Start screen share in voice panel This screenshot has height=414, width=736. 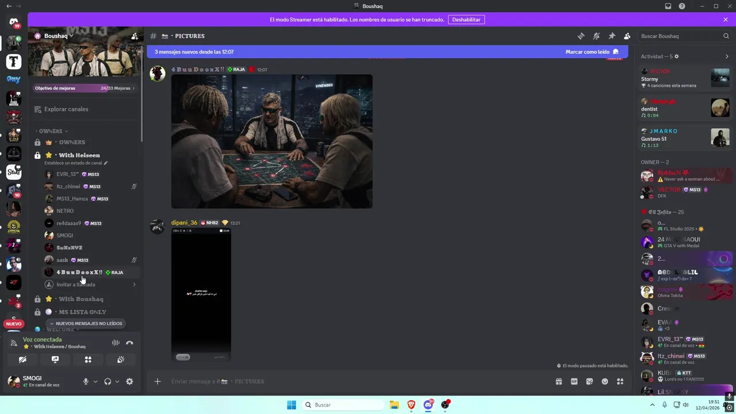55,359
